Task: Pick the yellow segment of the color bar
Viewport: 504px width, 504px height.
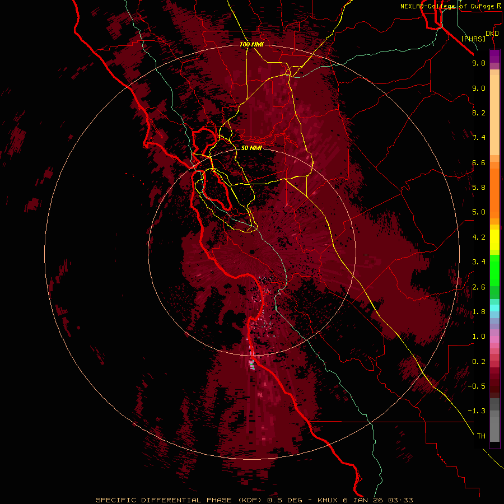Action: [494, 240]
